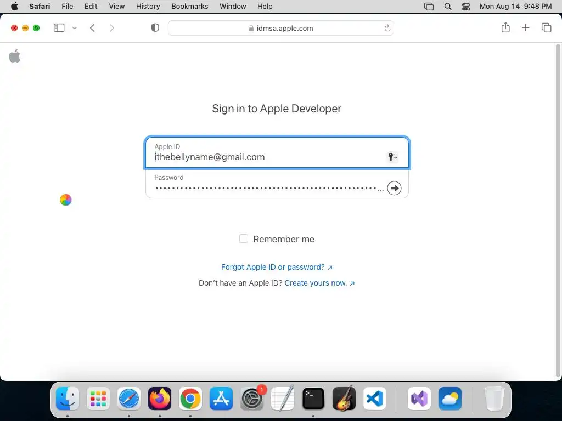Minimize the Safari window

point(25,28)
